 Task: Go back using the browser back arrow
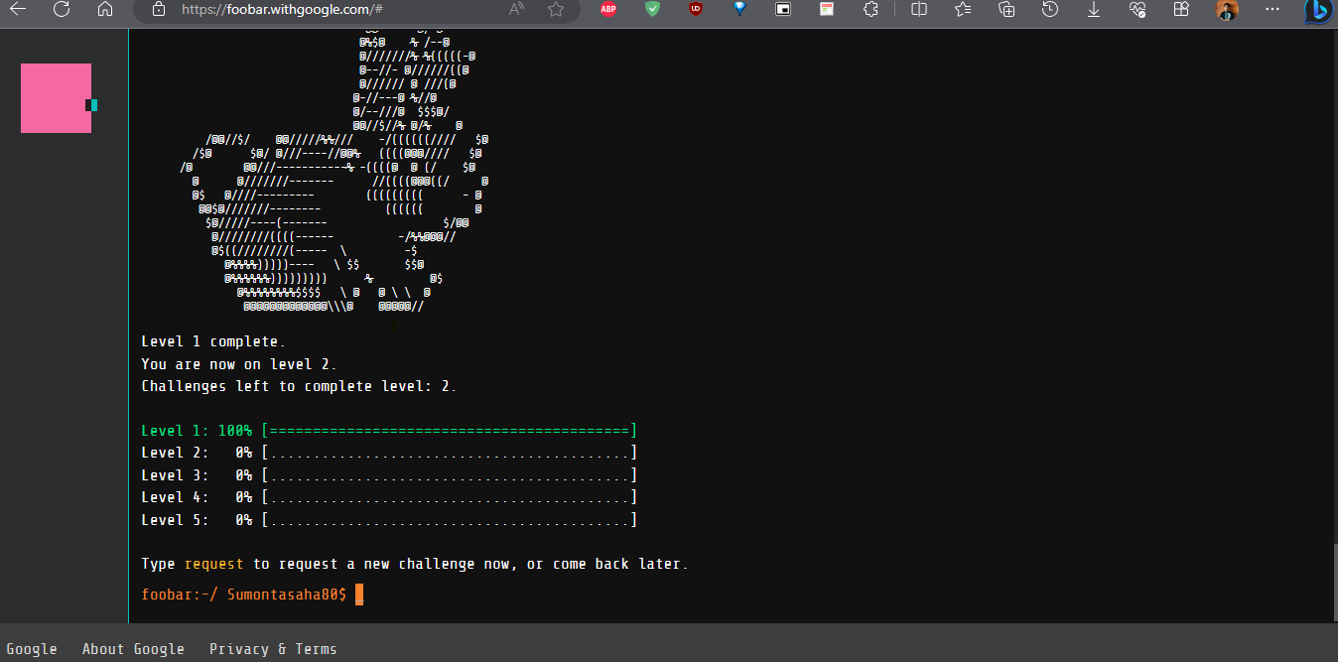[x=18, y=9]
